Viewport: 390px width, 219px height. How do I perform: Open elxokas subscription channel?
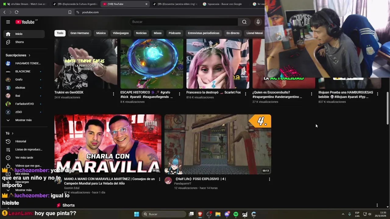coord(24,88)
